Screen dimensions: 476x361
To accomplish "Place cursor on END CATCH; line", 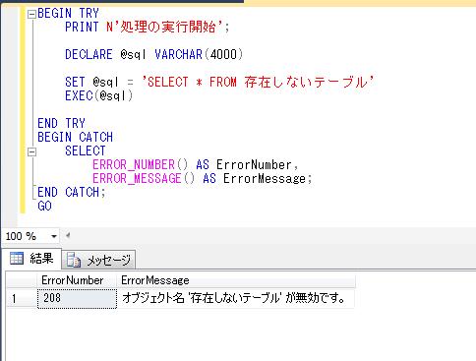I will point(72,192).
